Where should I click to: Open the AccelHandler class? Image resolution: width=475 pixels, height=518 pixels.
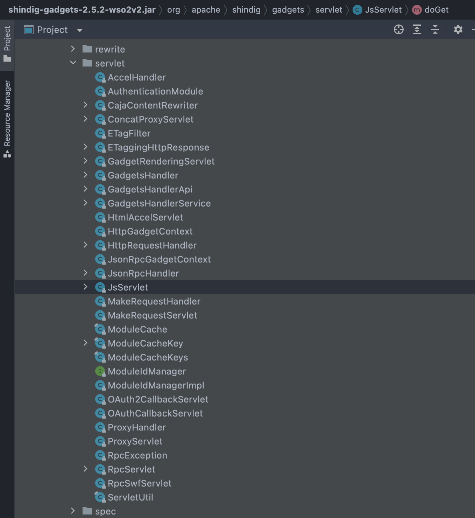point(137,77)
